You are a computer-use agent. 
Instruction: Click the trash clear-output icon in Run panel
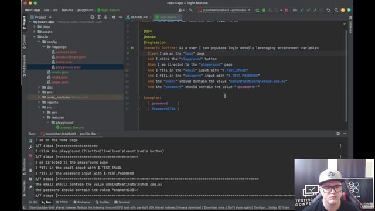(x=30, y=171)
